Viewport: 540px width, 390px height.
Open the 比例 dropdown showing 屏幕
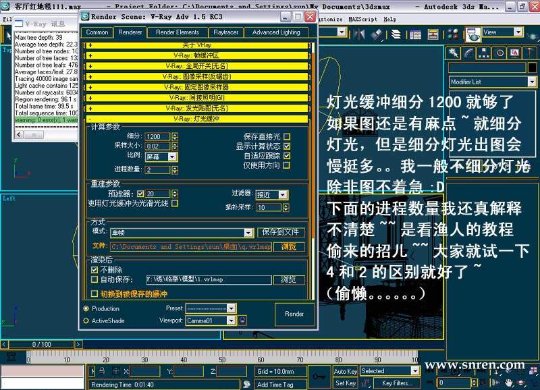(161, 157)
